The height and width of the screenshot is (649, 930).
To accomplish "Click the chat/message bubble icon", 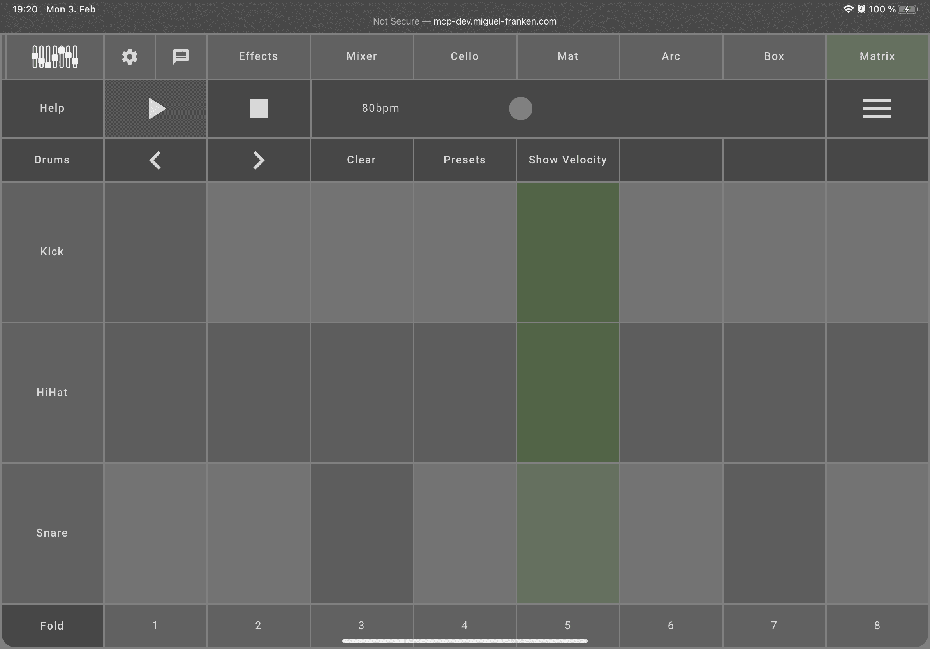I will coord(181,56).
